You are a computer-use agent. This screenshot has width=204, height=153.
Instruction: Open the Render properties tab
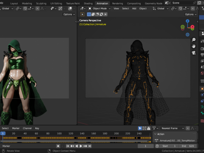(202, 49)
